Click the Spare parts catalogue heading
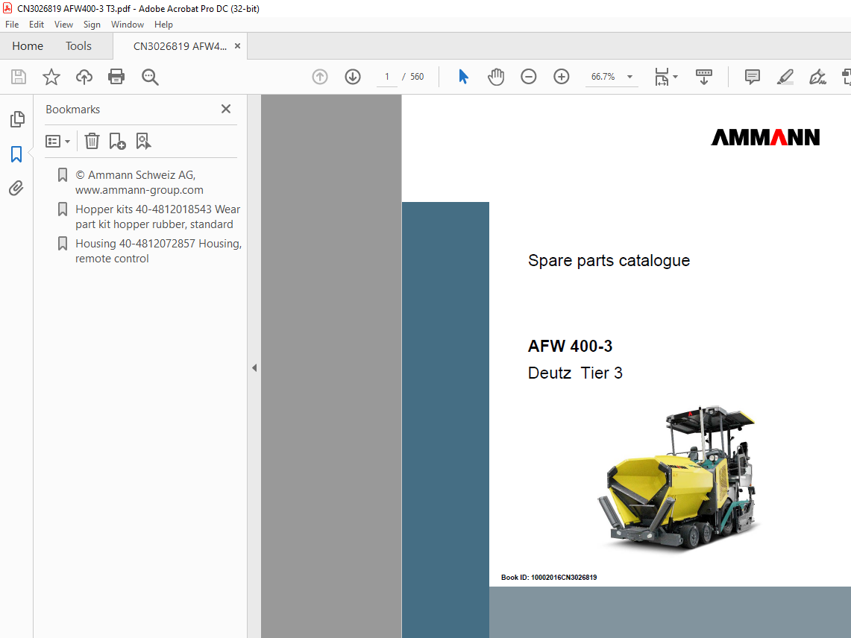 pyautogui.click(x=609, y=260)
